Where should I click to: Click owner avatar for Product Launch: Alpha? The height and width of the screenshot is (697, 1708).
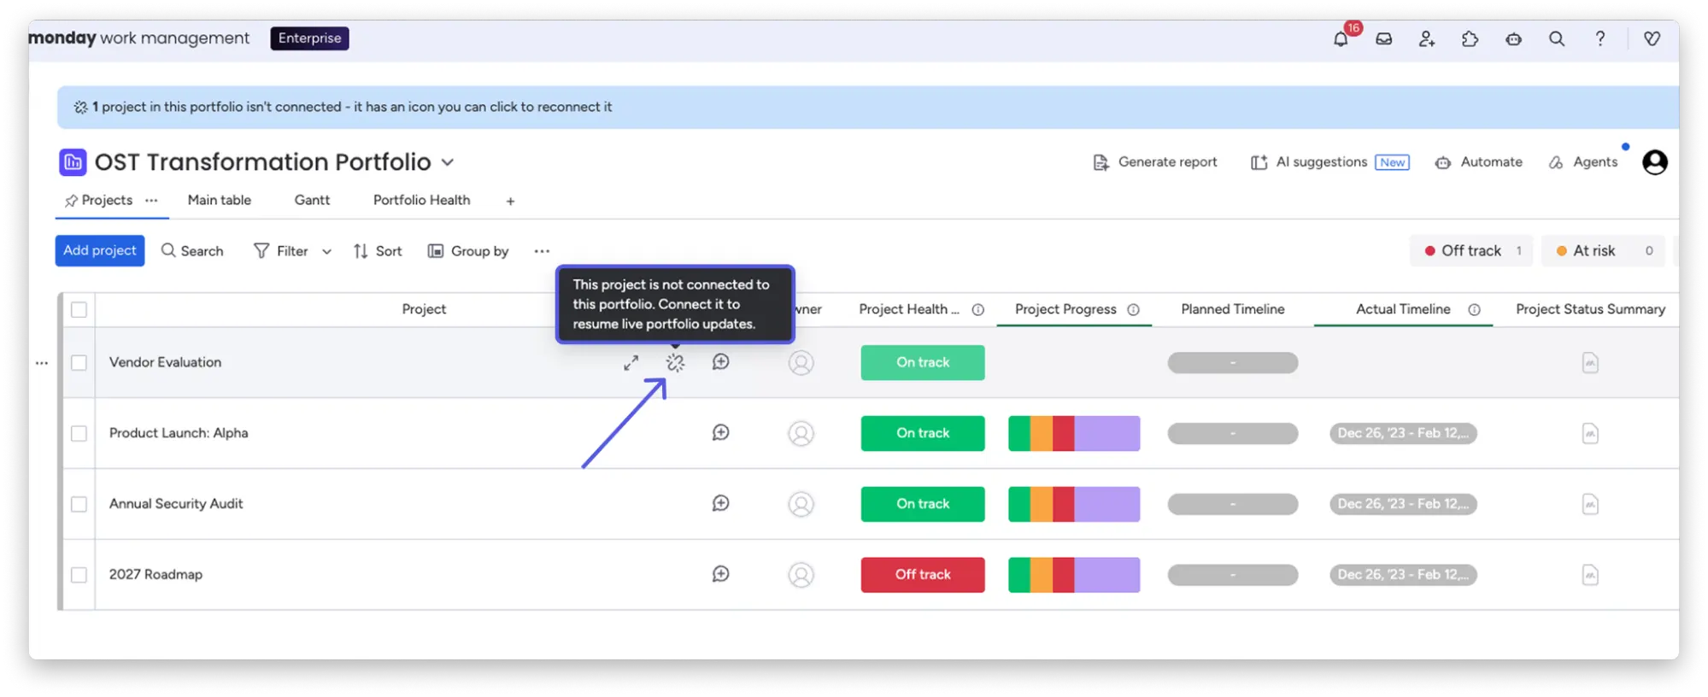(801, 434)
